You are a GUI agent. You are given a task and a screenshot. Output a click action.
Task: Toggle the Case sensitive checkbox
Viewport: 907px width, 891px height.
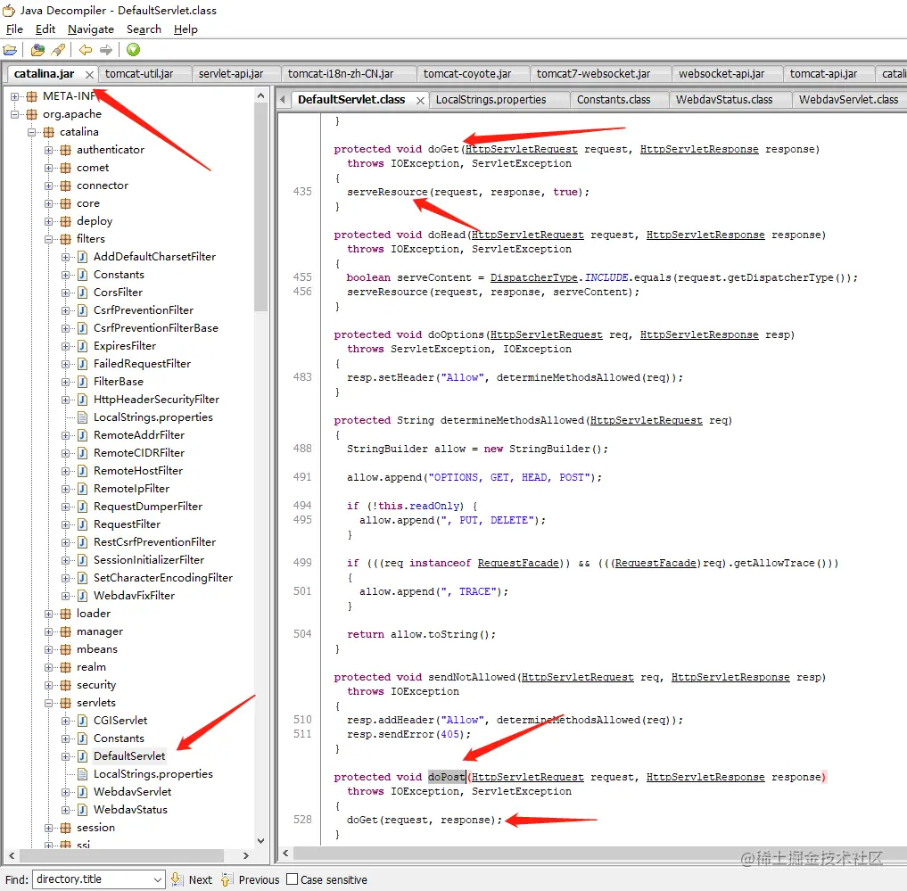click(x=293, y=879)
